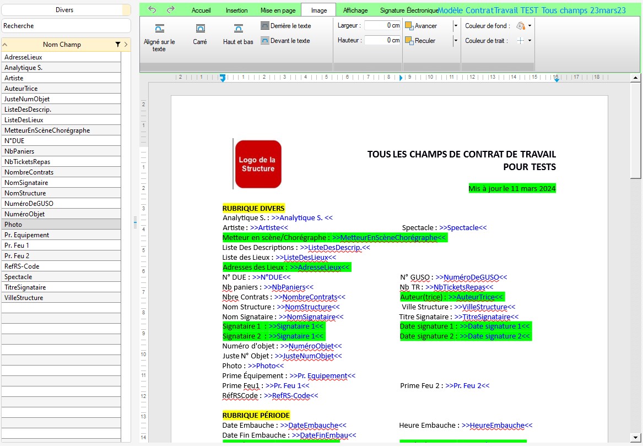Apply 'Haut et bas' wrapping style
Image resolution: width=643 pixels, height=447 pixels.
click(x=238, y=35)
